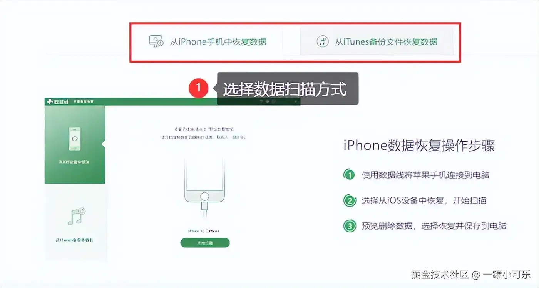Select the 从iPhone手机中恢复数据 tab
Viewport: 539px width, 288px height.
click(208, 41)
